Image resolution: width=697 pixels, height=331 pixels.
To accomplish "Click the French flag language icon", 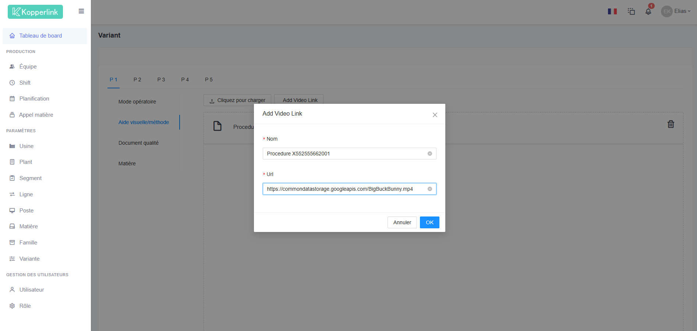I will (x=612, y=11).
